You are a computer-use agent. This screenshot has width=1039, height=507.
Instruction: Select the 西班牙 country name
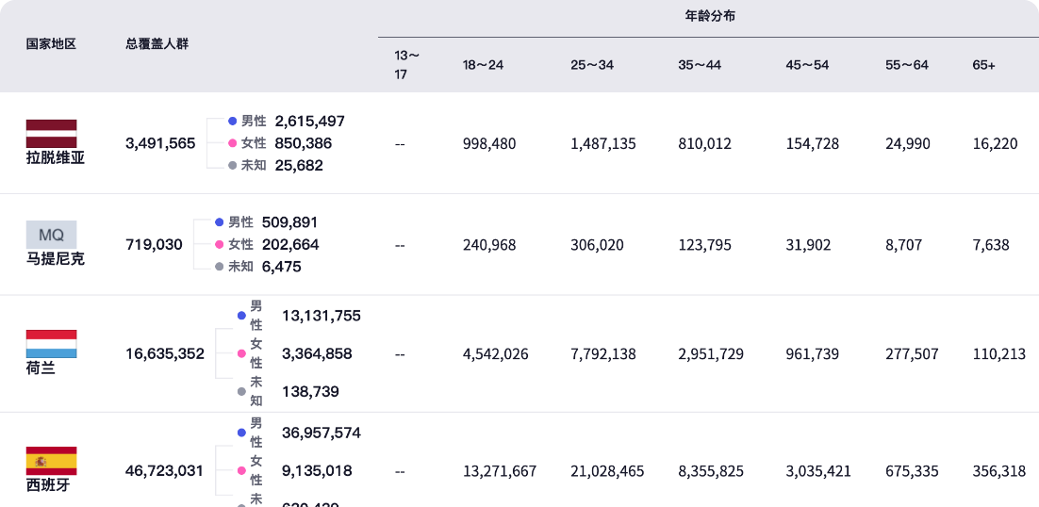[x=48, y=486]
